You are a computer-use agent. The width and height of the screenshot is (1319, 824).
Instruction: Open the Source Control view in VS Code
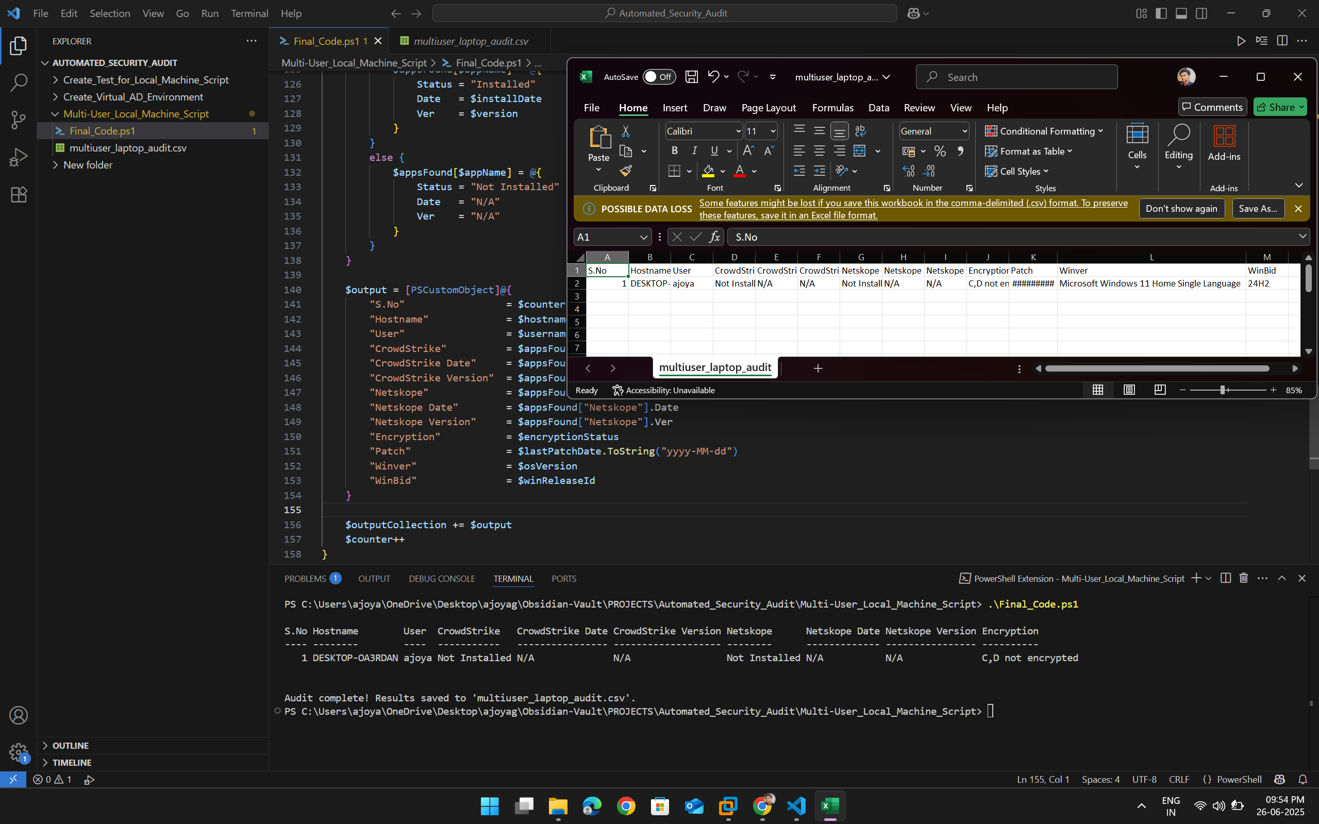point(19,120)
